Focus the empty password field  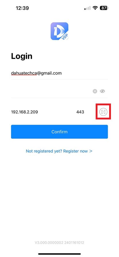coord(51,91)
